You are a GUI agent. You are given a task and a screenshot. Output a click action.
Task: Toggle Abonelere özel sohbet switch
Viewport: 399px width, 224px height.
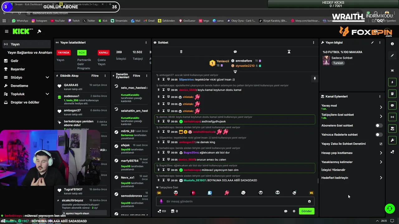tap(379, 126)
